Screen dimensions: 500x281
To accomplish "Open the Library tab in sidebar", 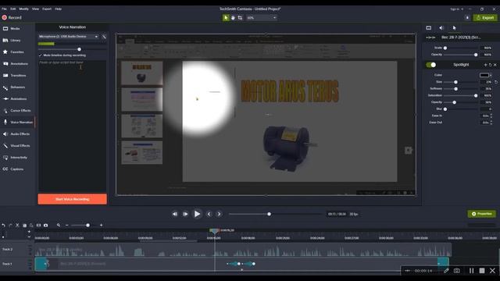I will pos(12,41).
